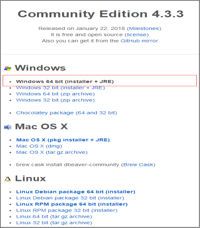Click the Windows flag logo icon
The width and height of the screenshot is (200, 228).
[8, 68]
